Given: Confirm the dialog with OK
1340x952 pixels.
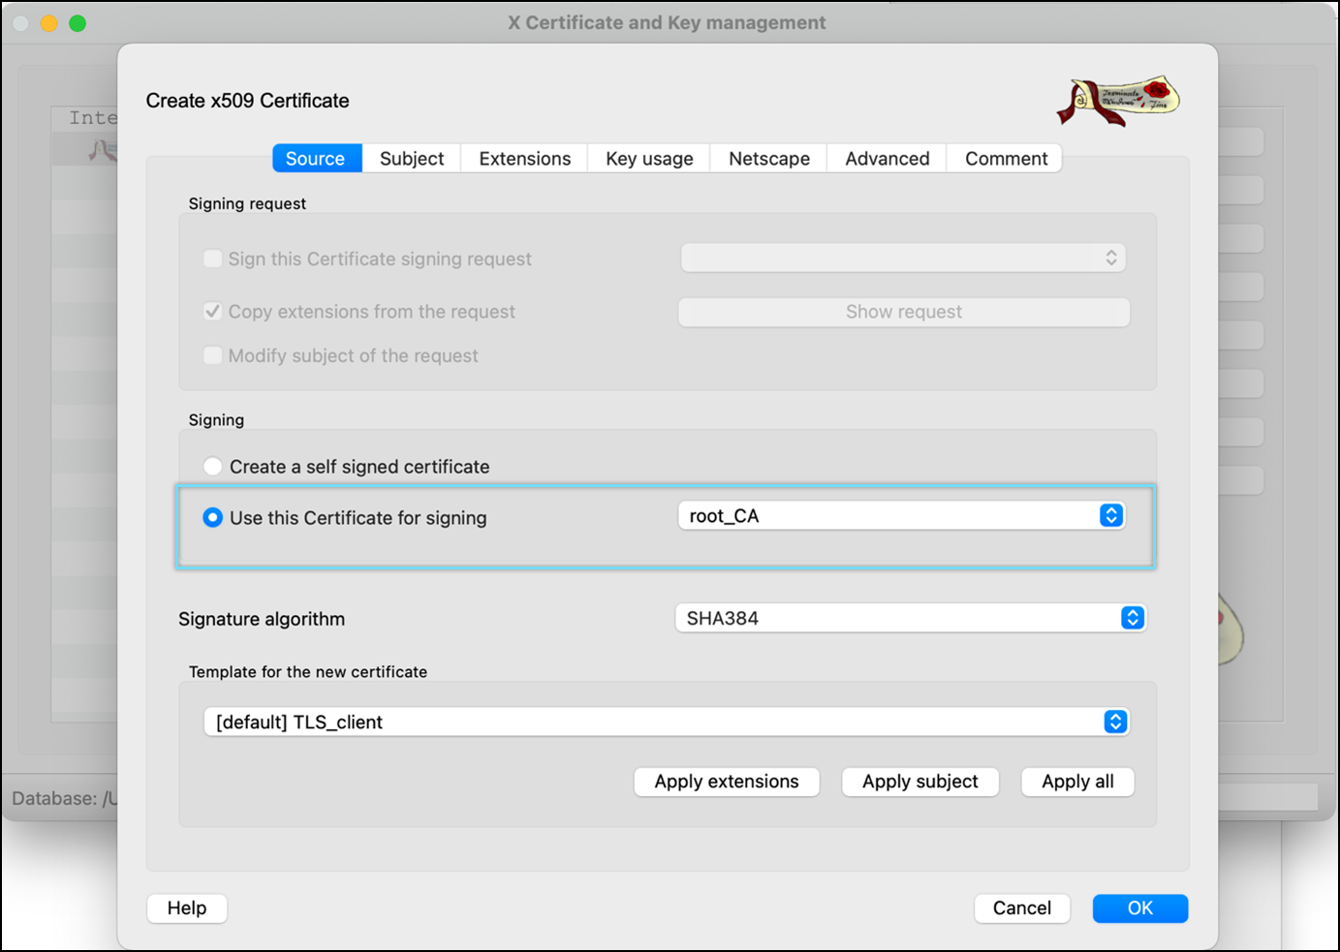Looking at the screenshot, I should 1139,908.
